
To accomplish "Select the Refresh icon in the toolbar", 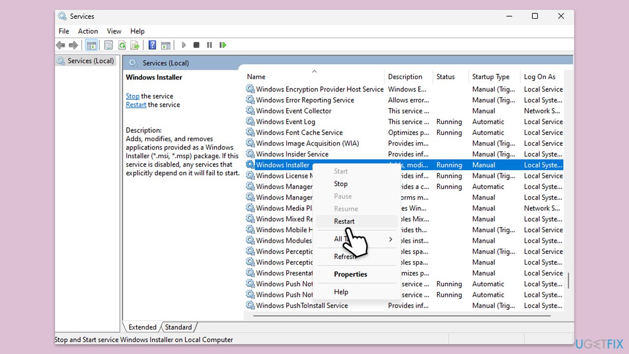I will 122,45.
